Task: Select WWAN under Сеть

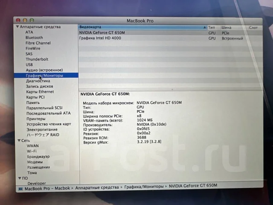Action: [33, 146]
